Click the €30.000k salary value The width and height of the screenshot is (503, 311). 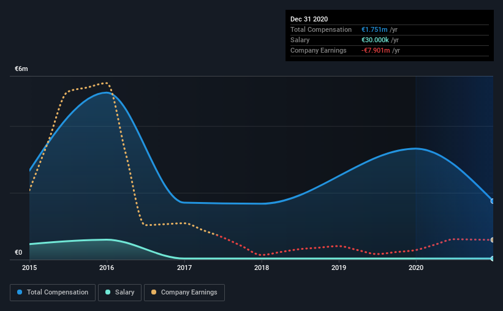click(x=375, y=40)
